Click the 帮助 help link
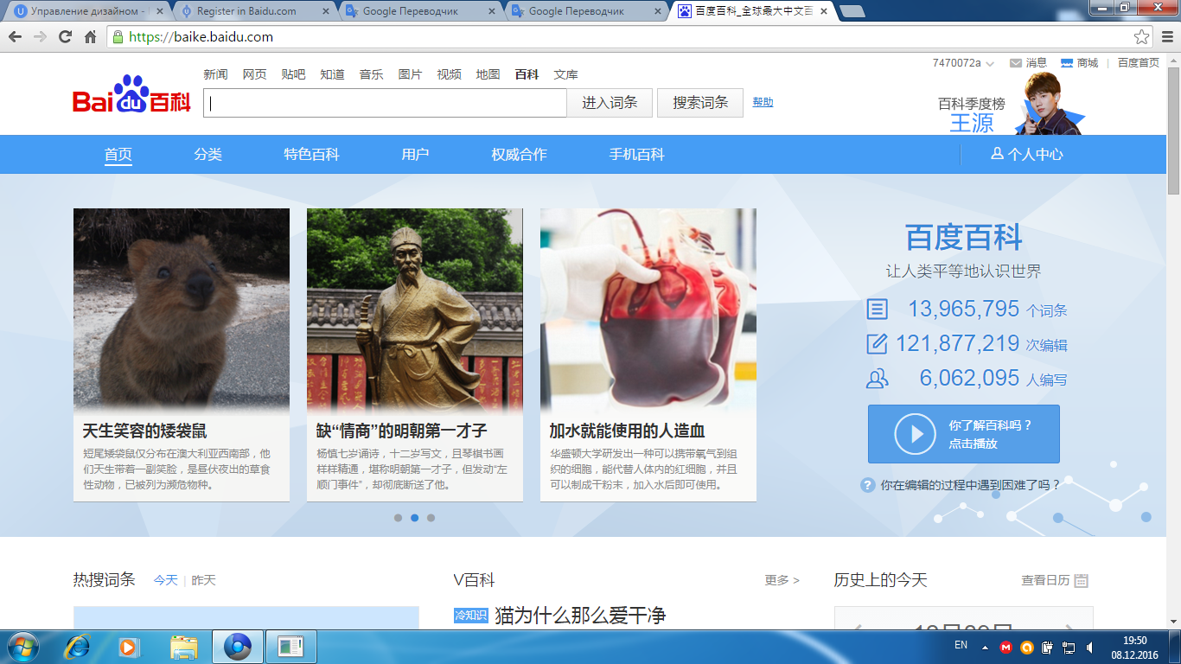 (x=763, y=102)
